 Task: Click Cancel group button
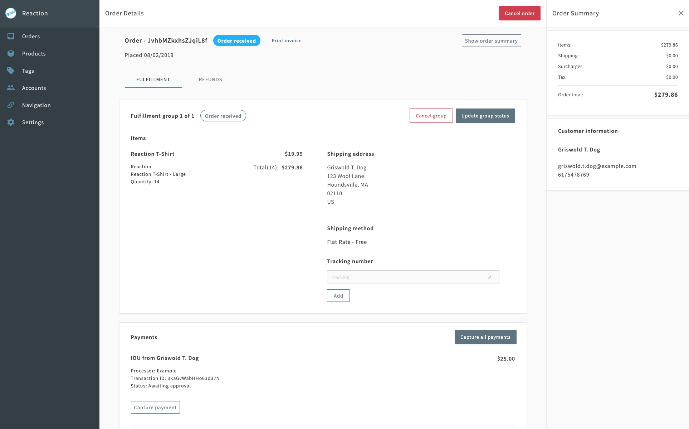click(x=431, y=116)
